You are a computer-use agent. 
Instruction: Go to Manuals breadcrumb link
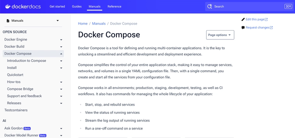click(99, 24)
